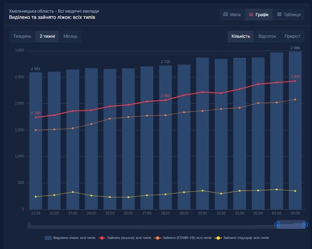
Task: Click the bar for date 30.03
Action: point(203,140)
